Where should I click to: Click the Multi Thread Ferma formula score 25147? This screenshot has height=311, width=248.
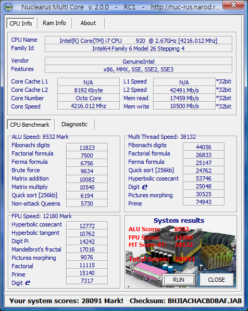point(204,162)
